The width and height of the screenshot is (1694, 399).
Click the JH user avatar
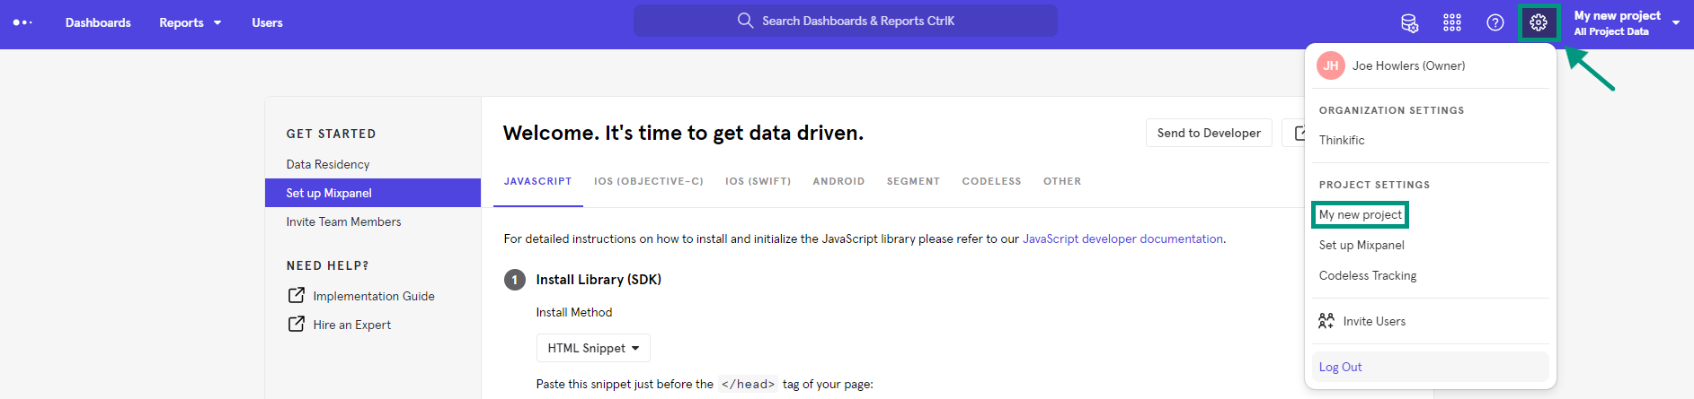pyautogui.click(x=1331, y=65)
